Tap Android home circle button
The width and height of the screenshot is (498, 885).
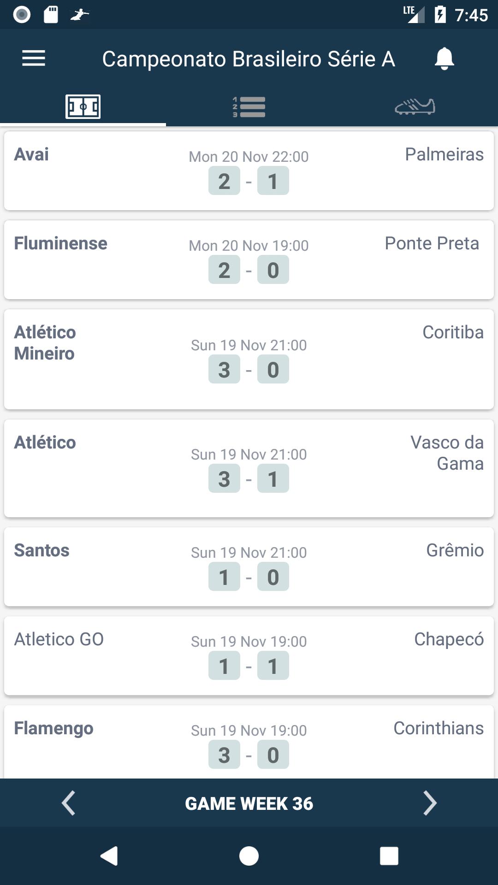pos(249,856)
